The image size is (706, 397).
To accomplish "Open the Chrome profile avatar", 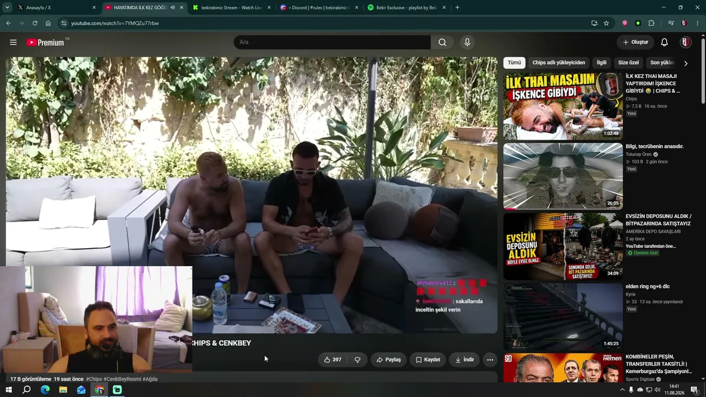I will click(684, 23).
